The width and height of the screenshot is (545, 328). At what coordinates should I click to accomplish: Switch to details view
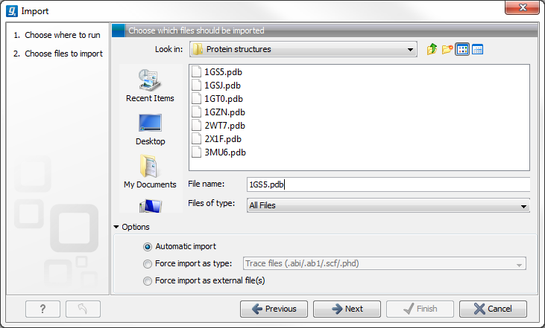(478, 49)
